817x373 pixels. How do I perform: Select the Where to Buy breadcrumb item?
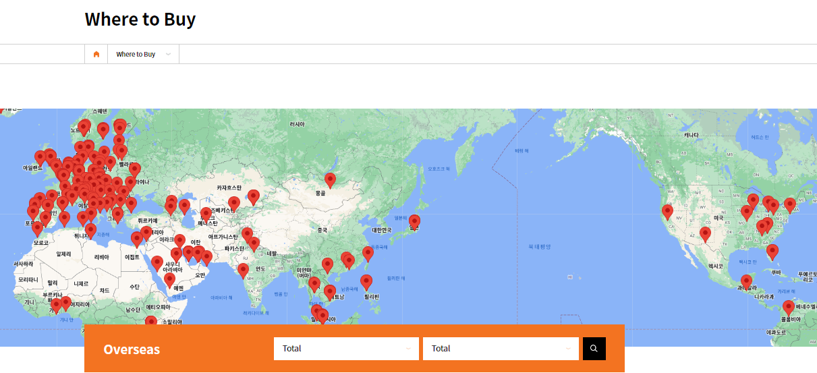(136, 55)
